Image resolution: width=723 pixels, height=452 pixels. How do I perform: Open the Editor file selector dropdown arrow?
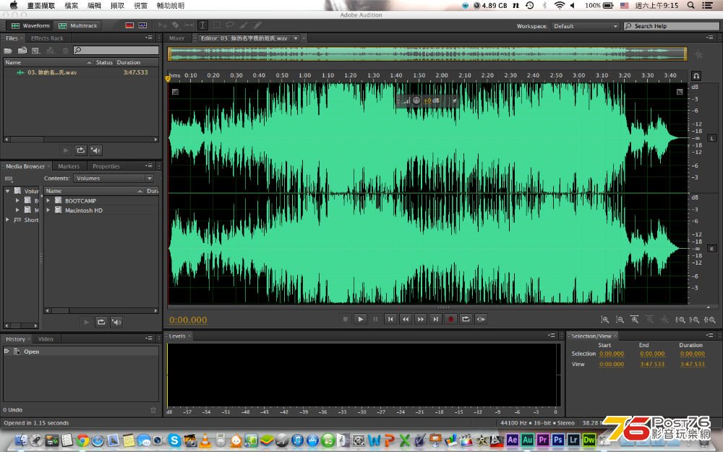pyautogui.click(x=296, y=38)
